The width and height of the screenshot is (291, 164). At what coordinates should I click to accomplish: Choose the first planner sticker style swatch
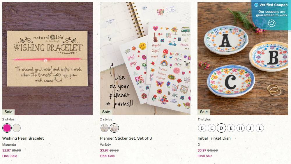[x=105, y=128]
